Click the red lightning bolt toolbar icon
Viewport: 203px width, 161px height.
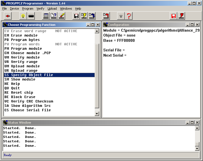(x=181, y=16)
